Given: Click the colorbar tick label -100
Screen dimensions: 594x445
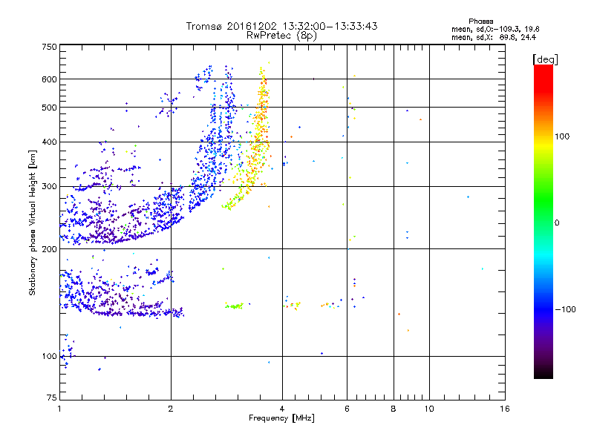Looking at the screenshot, I should pos(566,309).
